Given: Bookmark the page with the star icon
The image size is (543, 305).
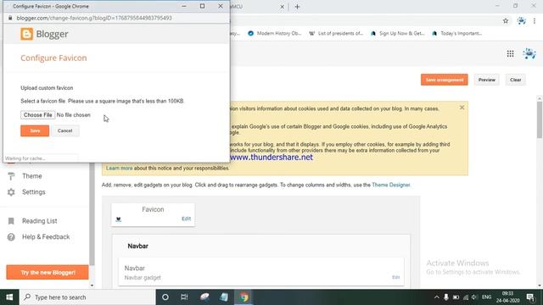Looking at the screenshot, I should [x=506, y=21].
